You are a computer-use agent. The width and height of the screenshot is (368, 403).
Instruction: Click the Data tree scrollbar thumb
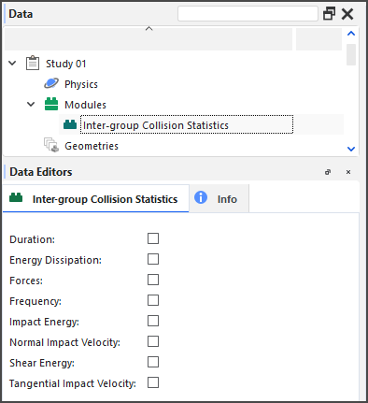coord(351,54)
